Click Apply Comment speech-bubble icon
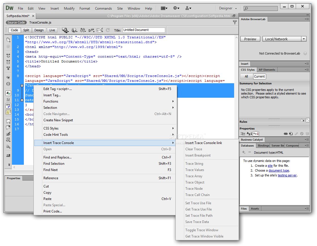The height and width of the screenshot is (246, 317). tap(8, 121)
